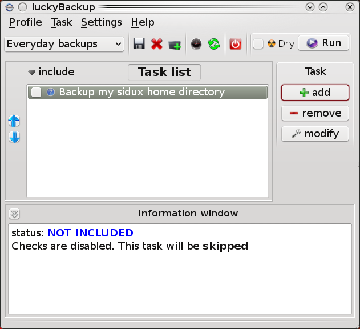Click the modify task button
360x329 pixels.
click(x=315, y=134)
